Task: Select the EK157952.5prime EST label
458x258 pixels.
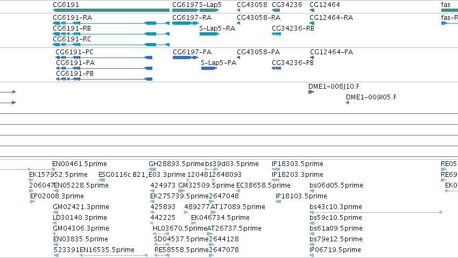Action: pos(58,175)
